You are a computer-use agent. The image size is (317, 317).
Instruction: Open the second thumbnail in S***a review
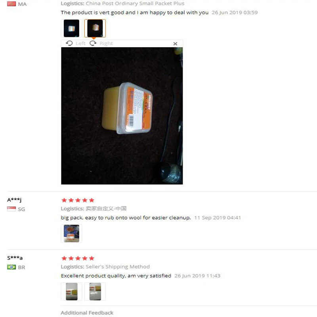[95, 291]
